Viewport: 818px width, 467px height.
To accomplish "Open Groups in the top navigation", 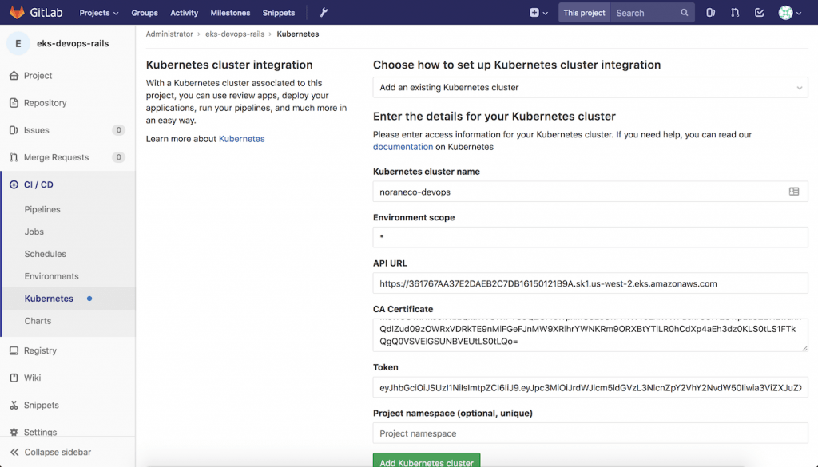I will coord(145,13).
